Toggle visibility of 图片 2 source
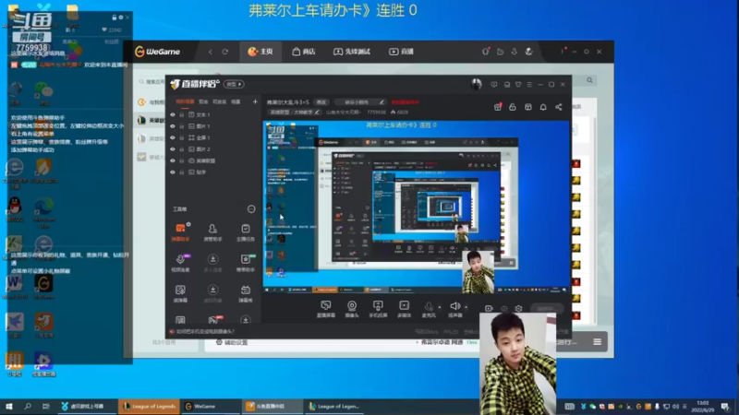Screen dimensions: 739x415 pyautogui.click(x=173, y=149)
